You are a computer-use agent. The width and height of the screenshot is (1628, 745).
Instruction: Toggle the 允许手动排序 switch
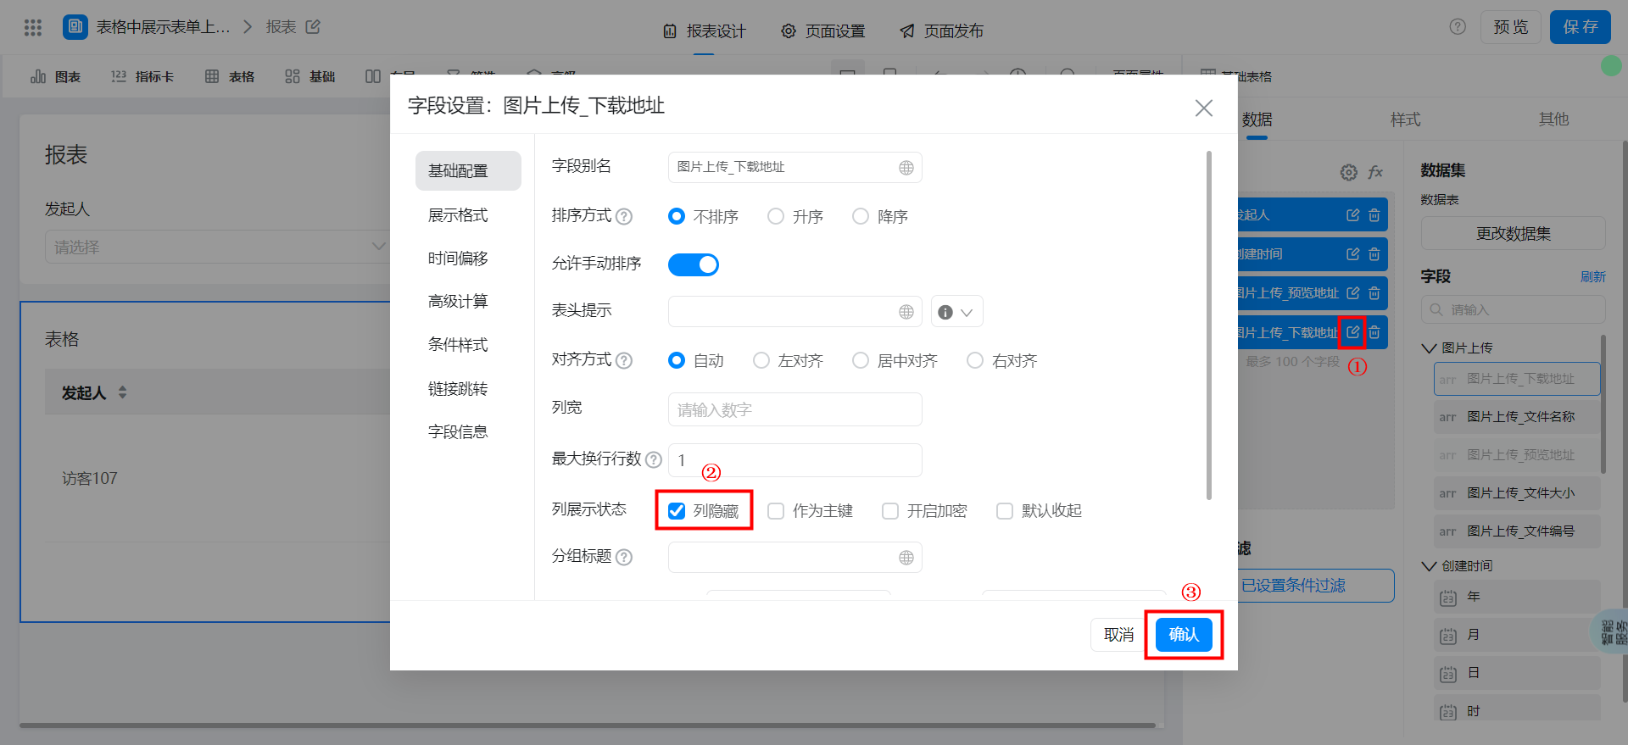(x=694, y=264)
